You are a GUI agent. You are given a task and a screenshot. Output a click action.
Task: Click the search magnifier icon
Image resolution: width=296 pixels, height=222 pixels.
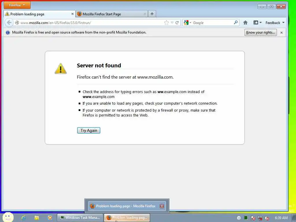(x=236, y=23)
